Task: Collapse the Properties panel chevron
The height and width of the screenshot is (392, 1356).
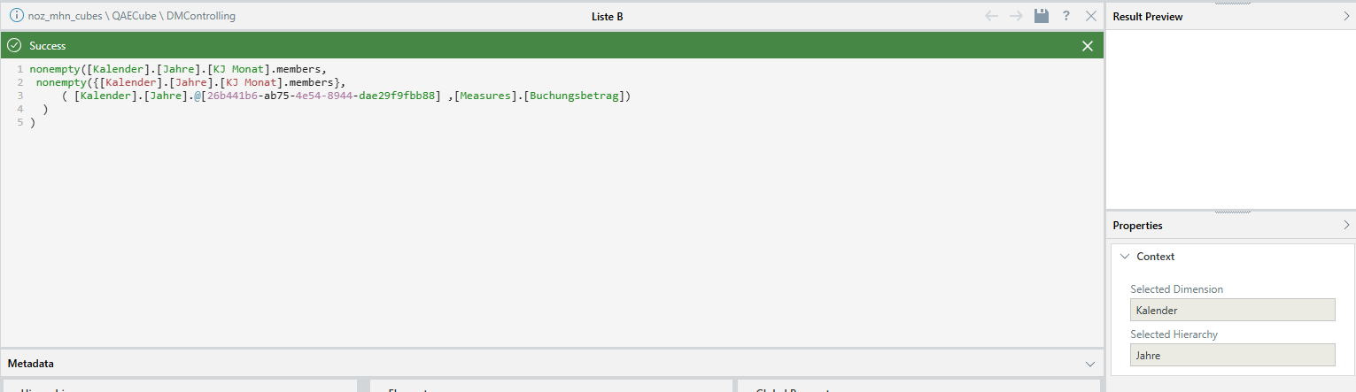Action: point(1346,225)
